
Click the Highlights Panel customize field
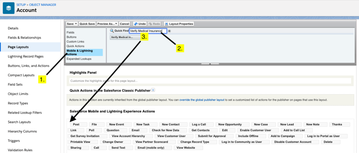210,81
